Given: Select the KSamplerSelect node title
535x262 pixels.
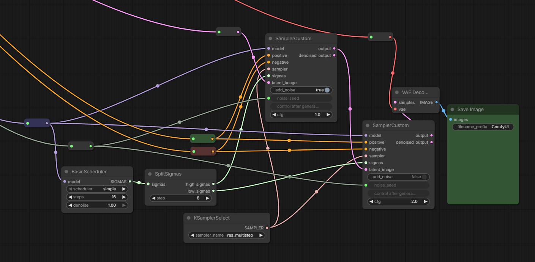Looking at the screenshot, I should click(211, 218).
